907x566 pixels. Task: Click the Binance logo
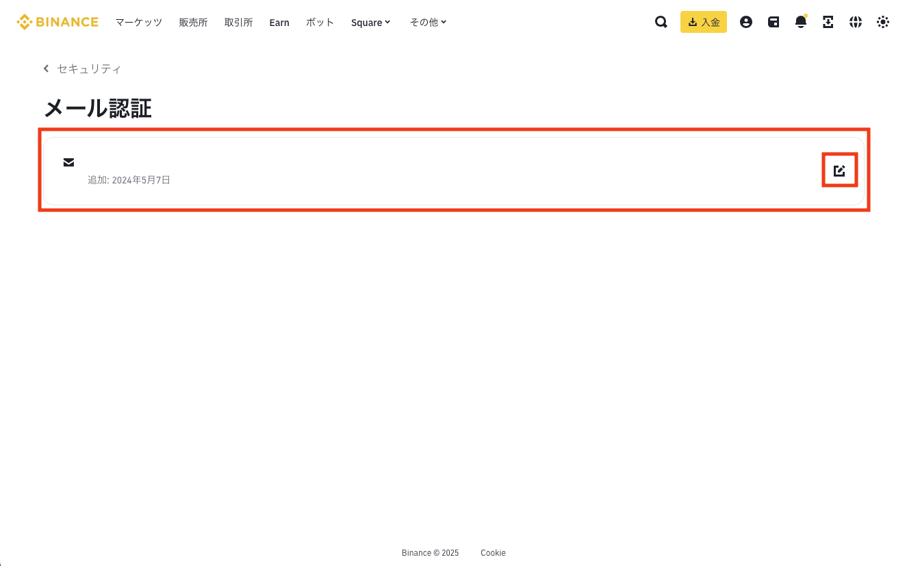point(58,22)
